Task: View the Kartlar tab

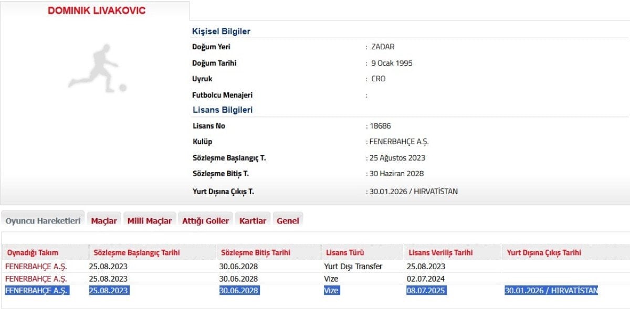Action: [x=253, y=220]
